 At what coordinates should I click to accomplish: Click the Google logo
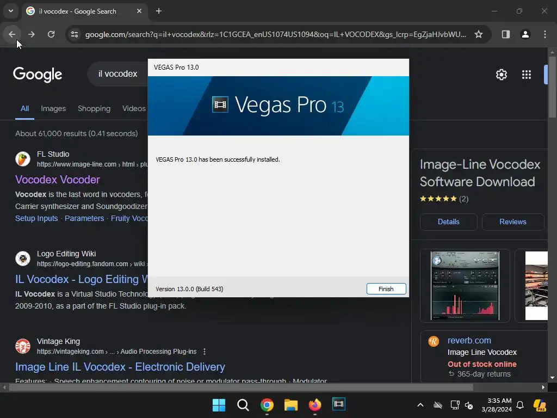38,74
